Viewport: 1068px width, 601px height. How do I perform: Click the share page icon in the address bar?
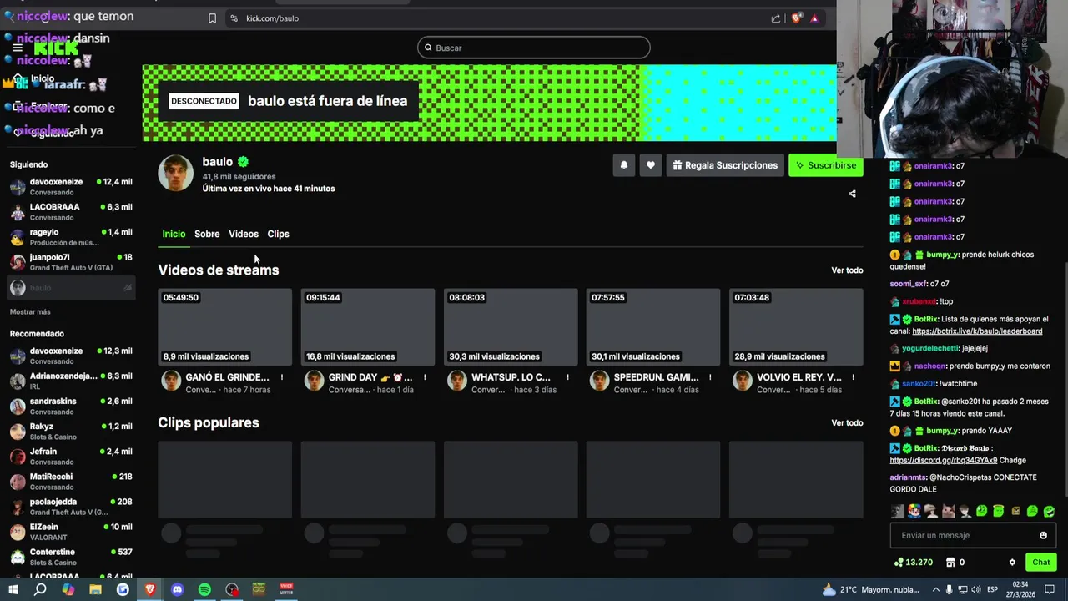pyautogui.click(x=776, y=18)
